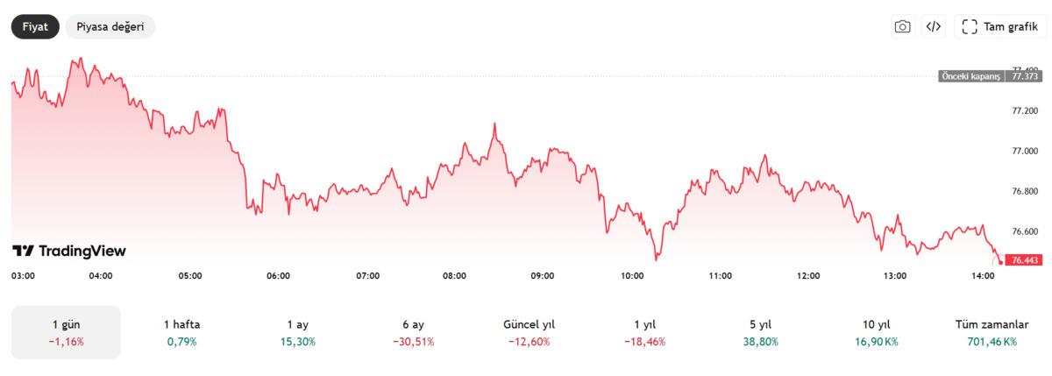
Task: Open the embed code icon
Action: 934,27
